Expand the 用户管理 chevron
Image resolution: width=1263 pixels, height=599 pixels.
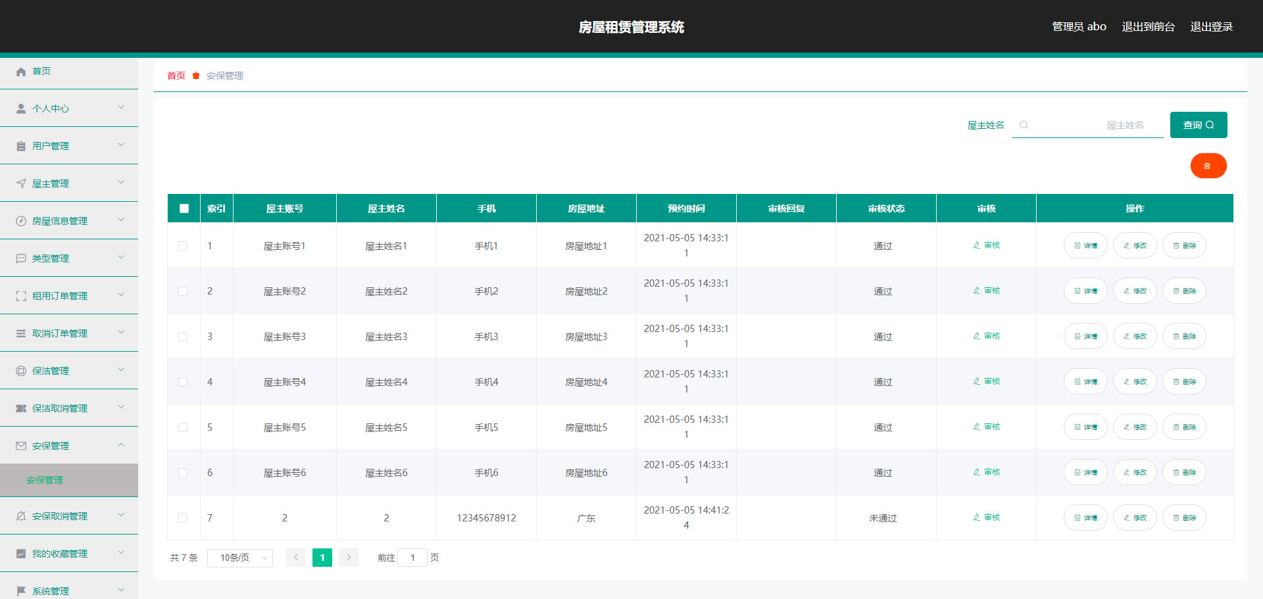pyautogui.click(x=121, y=145)
